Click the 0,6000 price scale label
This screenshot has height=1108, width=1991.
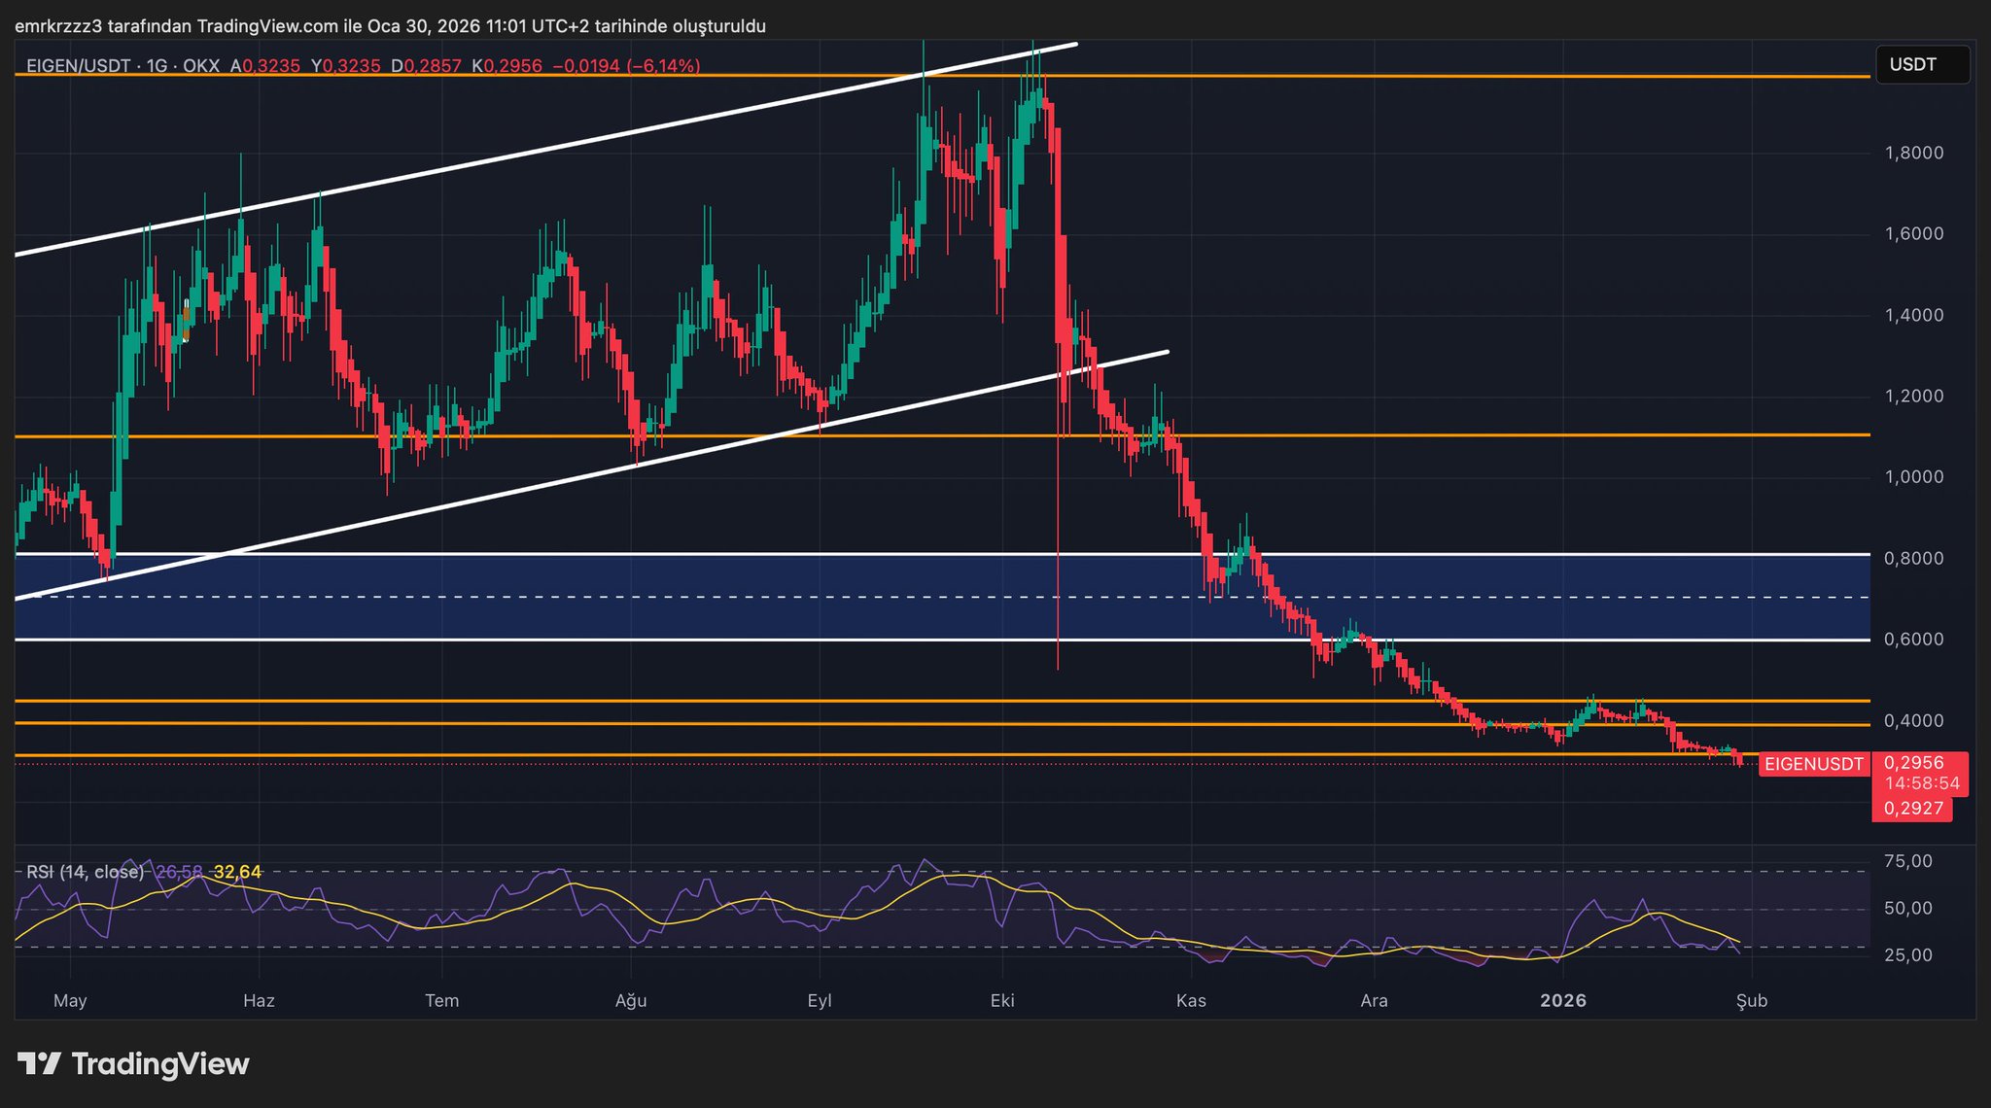(x=1913, y=640)
